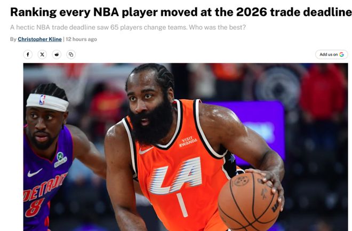Click the Visit Rwanda jersey patch

pyautogui.click(x=188, y=142)
